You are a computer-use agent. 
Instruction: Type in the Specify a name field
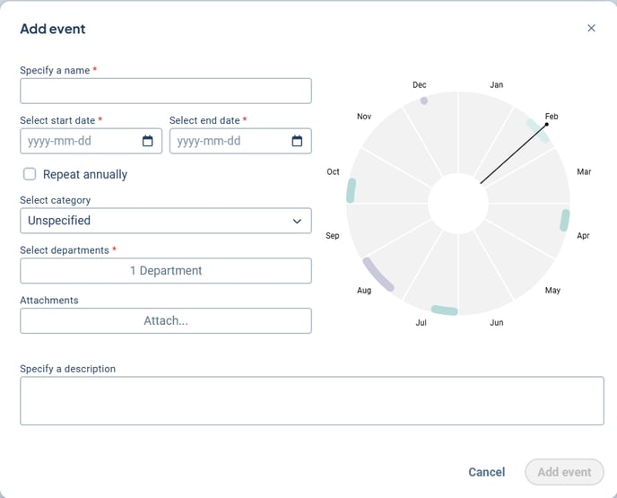click(x=166, y=91)
